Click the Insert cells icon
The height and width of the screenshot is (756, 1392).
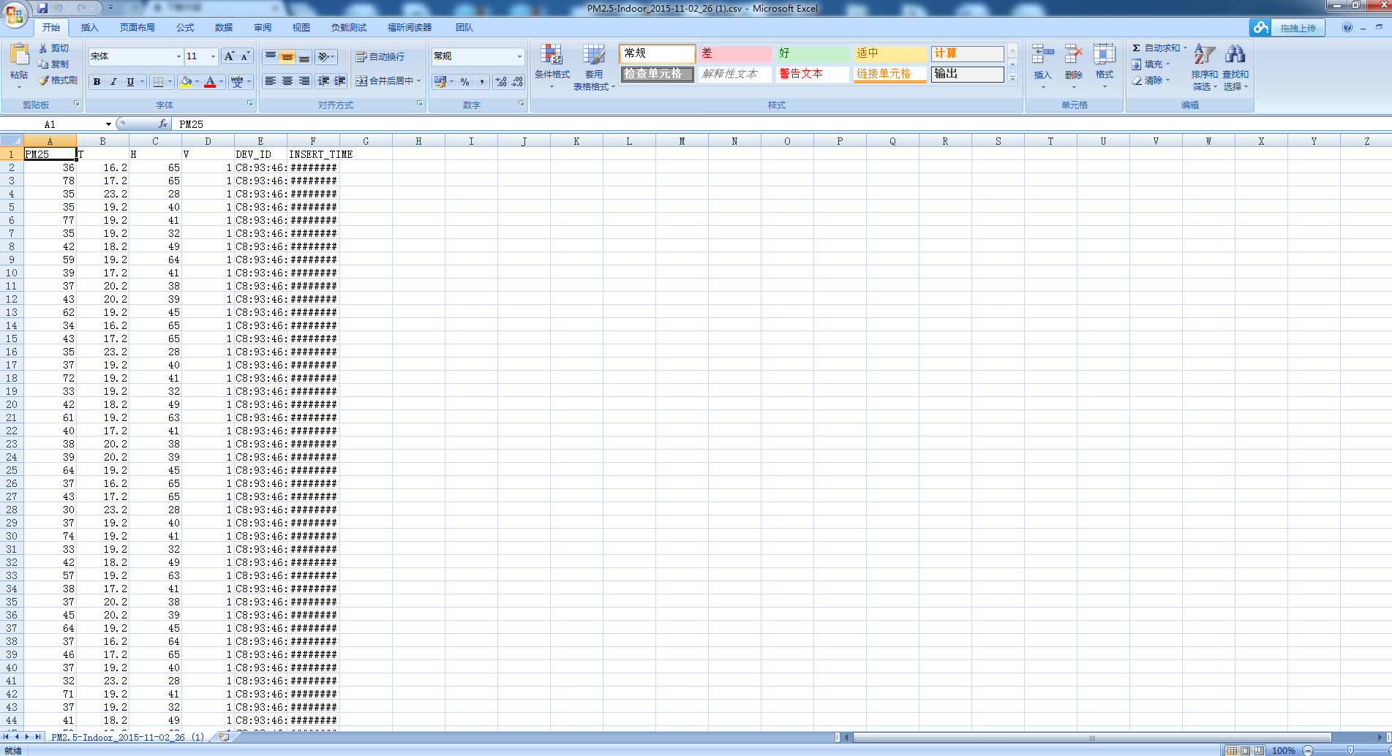(1042, 56)
